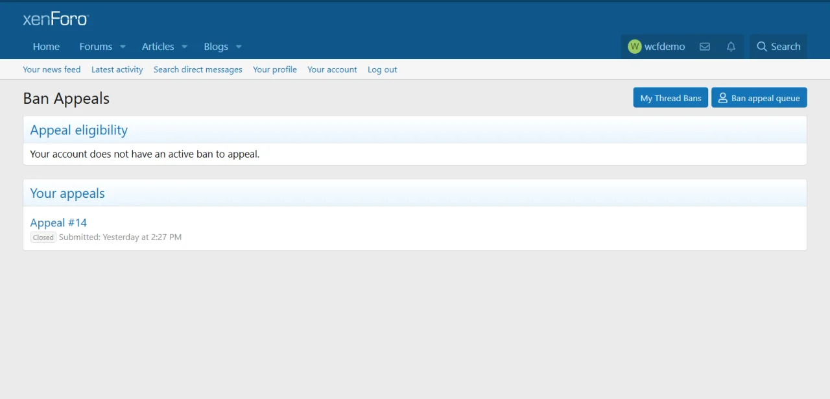Open the Articles tab
Screen dimensions: 830x399
click(x=158, y=47)
